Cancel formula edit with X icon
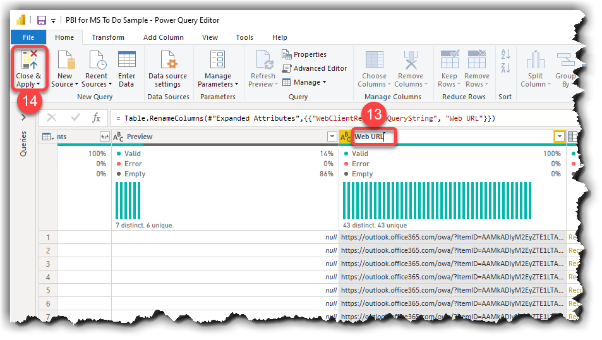Screen dimensions: 602x340 pyautogui.click(x=51, y=118)
